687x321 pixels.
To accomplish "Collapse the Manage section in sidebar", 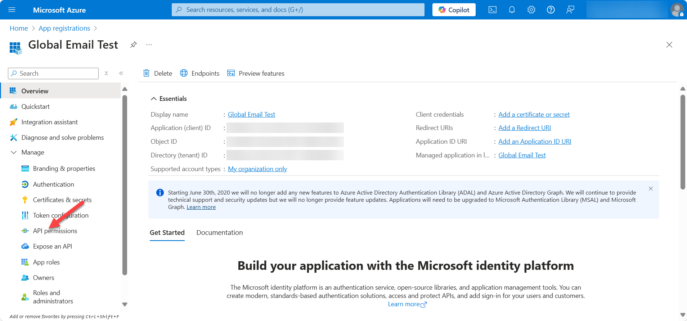I will (x=14, y=152).
